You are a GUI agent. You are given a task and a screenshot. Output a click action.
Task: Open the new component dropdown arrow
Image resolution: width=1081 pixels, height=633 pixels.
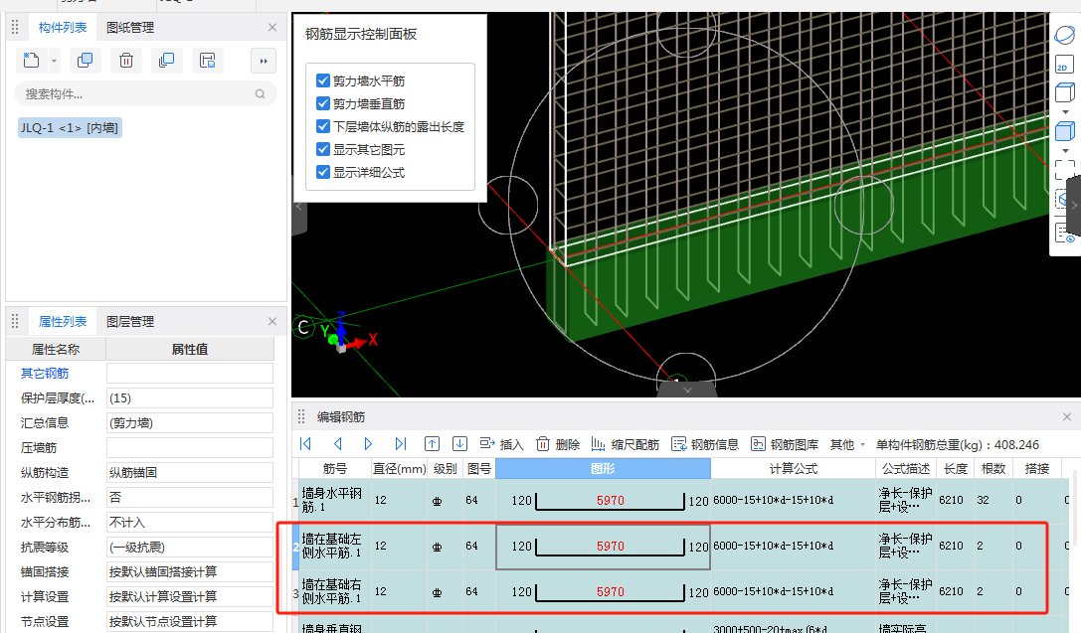point(54,62)
